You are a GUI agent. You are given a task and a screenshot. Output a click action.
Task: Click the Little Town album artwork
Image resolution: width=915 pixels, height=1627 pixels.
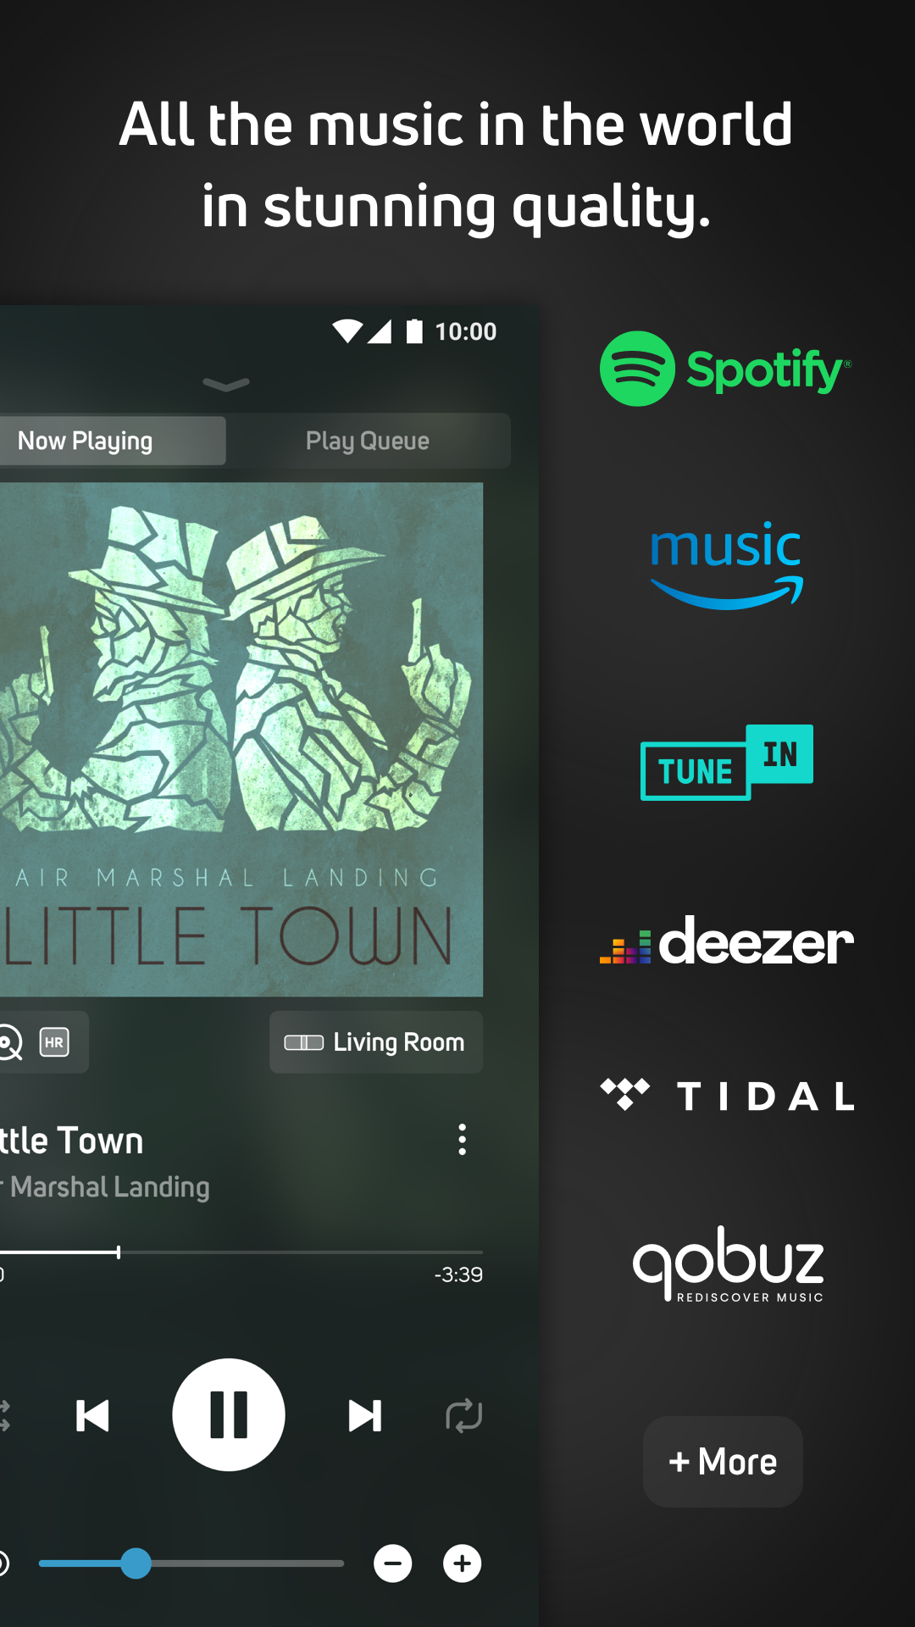241,740
